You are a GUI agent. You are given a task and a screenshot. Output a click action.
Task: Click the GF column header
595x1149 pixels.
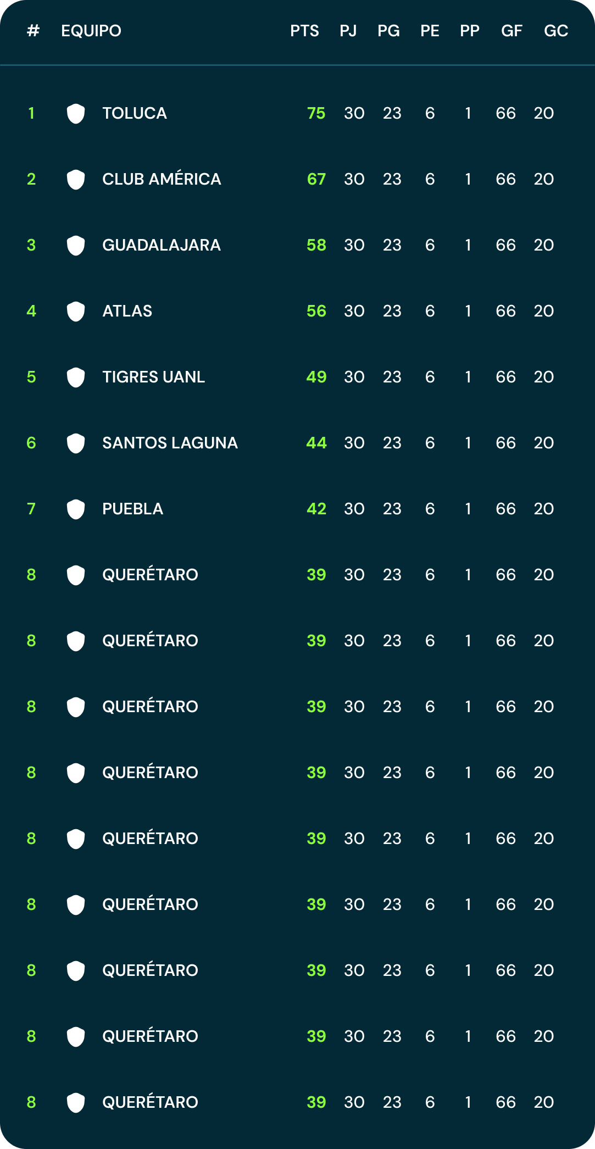pos(511,31)
